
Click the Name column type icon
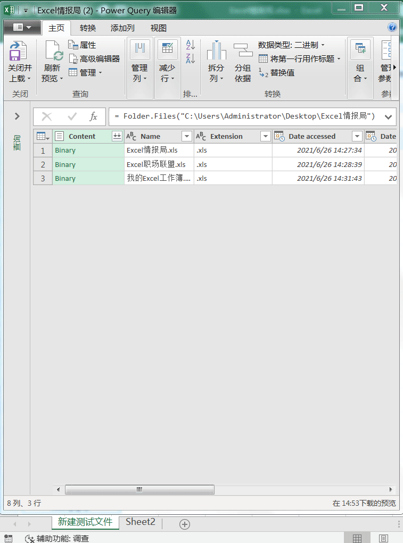(x=131, y=137)
